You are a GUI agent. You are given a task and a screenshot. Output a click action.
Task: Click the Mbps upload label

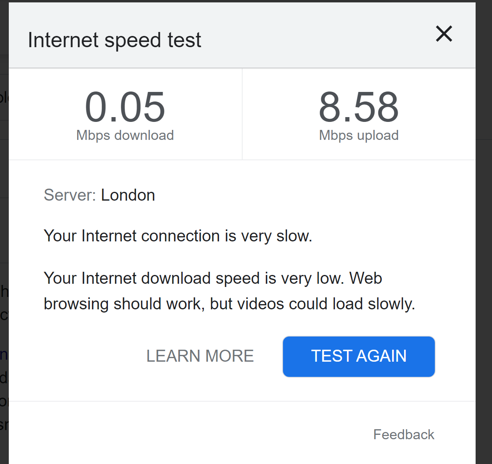point(359,135)
